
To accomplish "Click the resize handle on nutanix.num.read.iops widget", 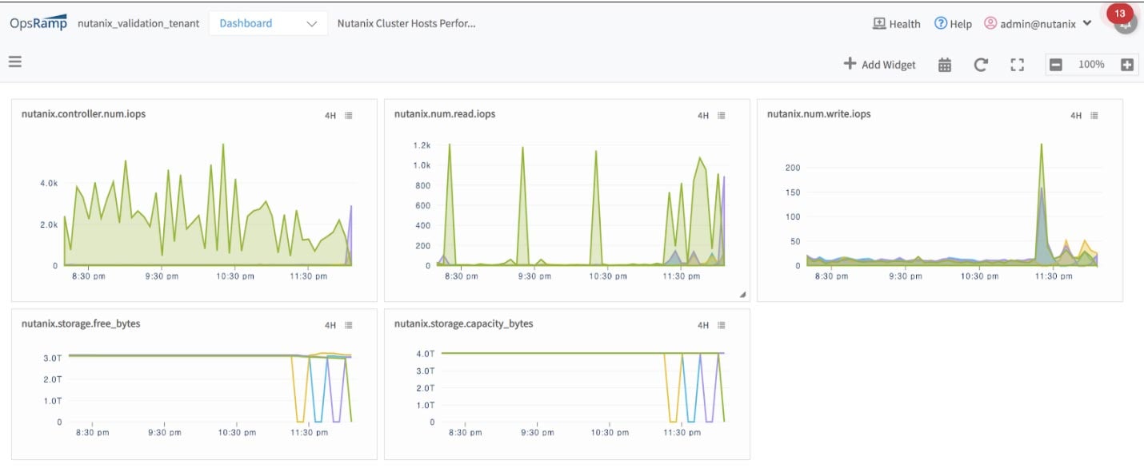I will click(744, 294).
